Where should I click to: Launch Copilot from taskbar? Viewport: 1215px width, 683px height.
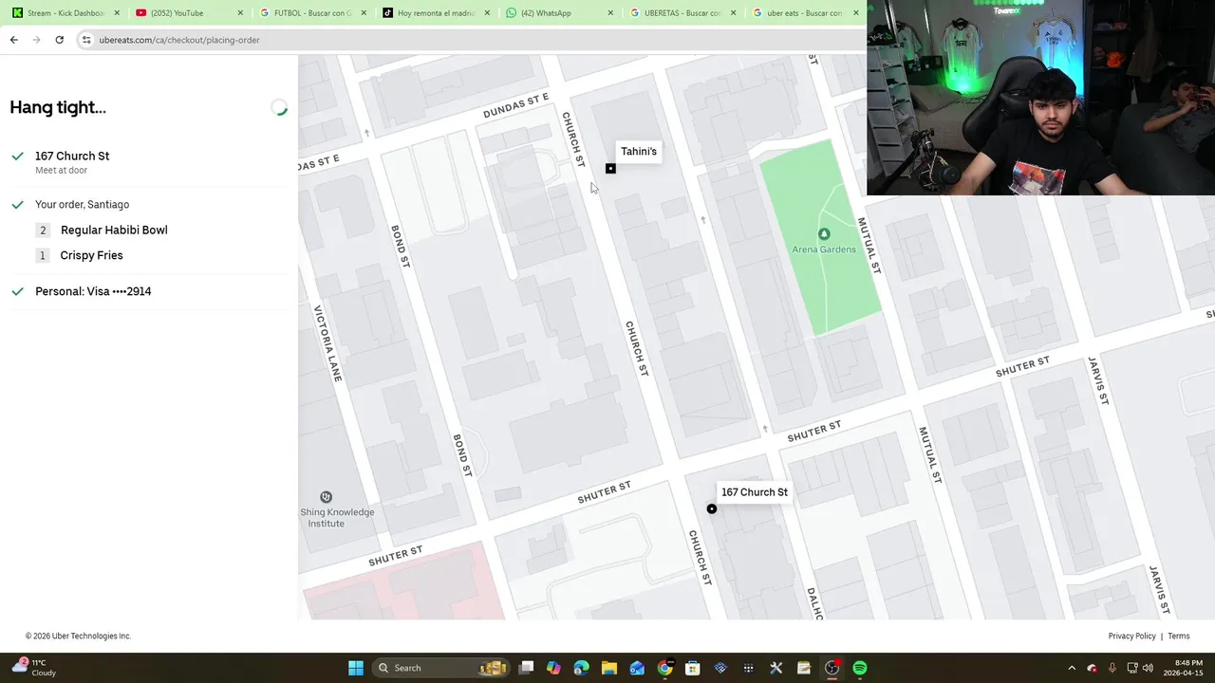tap(553, 668)
